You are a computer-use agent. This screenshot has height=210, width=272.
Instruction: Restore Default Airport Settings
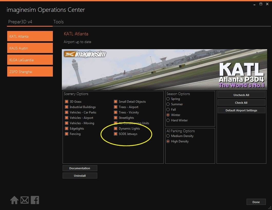coord(241,110)
